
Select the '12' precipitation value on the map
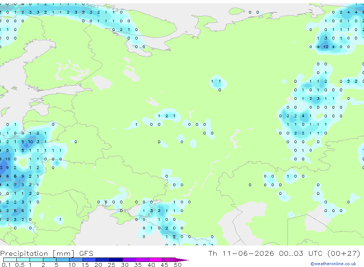[x=326, y=47]
